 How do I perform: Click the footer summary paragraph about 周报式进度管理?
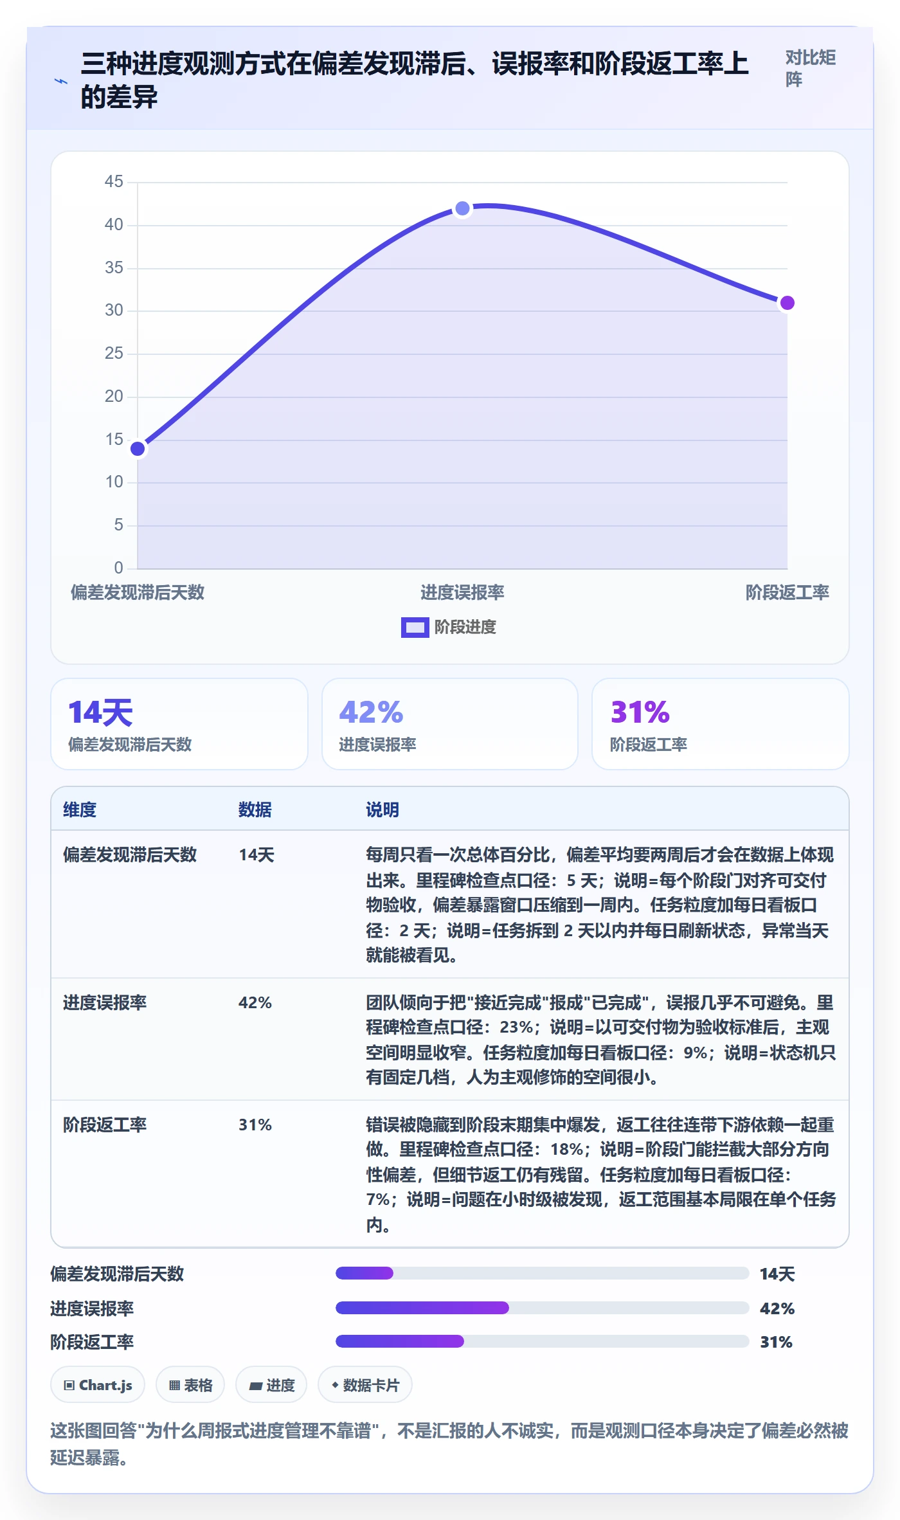[449, 1443]
